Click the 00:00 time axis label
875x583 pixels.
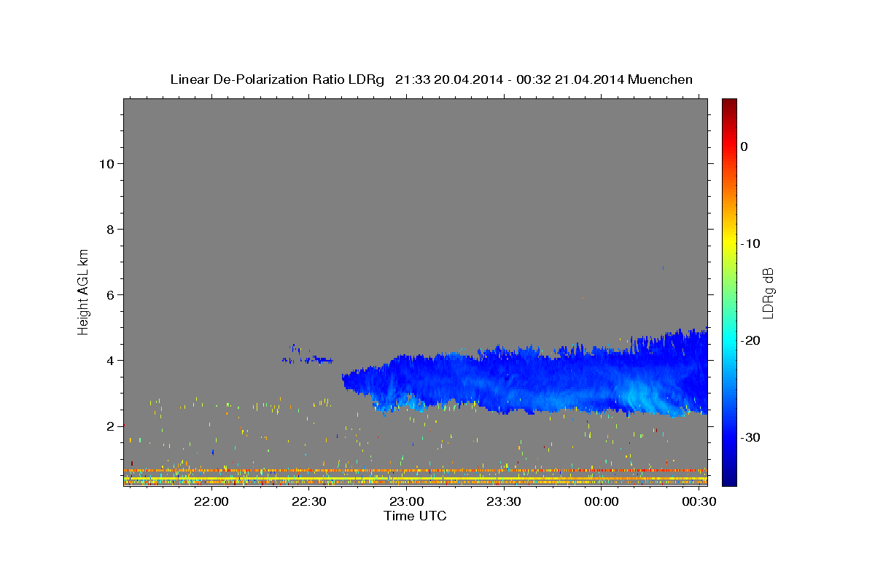[x=602, y=502]
